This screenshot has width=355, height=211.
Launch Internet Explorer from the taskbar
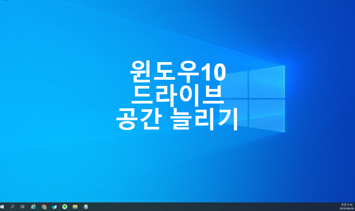(33, 207)
